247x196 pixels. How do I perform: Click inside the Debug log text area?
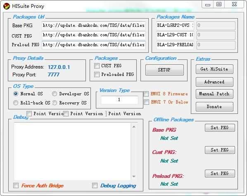coord(72,151)
